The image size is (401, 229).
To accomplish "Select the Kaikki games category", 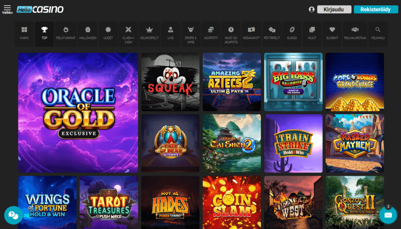I will click(x=24, y=33).
